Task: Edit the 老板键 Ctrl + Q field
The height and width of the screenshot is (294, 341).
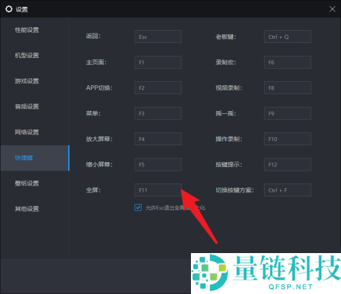Action: [288, 37]
